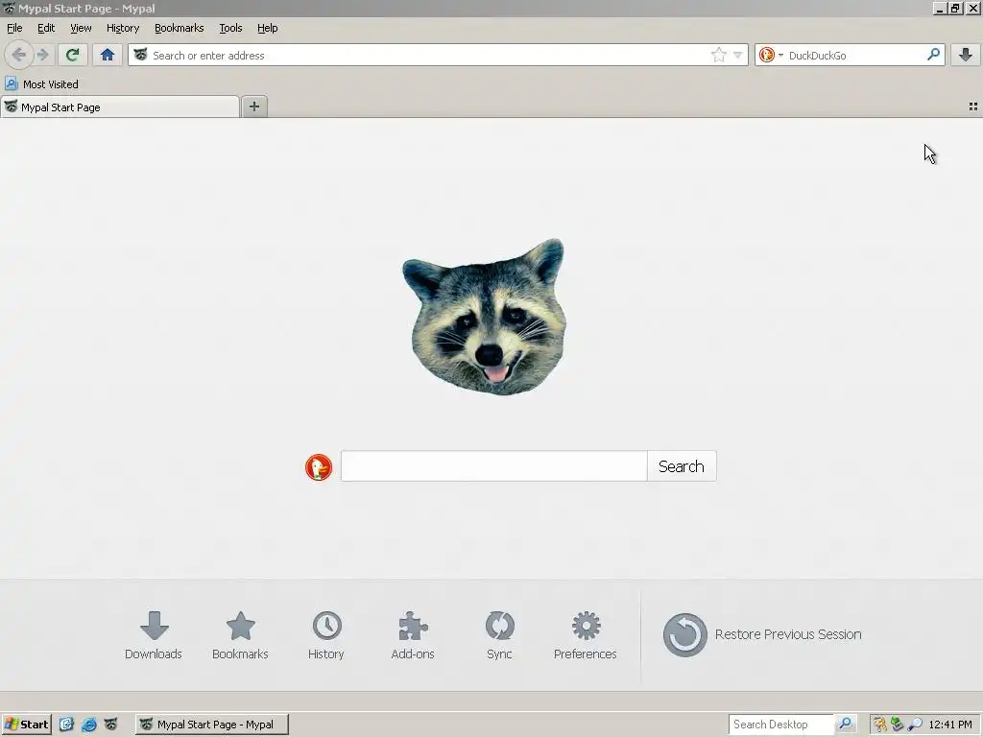Open Sync from the start page

(x=499, y=635)
